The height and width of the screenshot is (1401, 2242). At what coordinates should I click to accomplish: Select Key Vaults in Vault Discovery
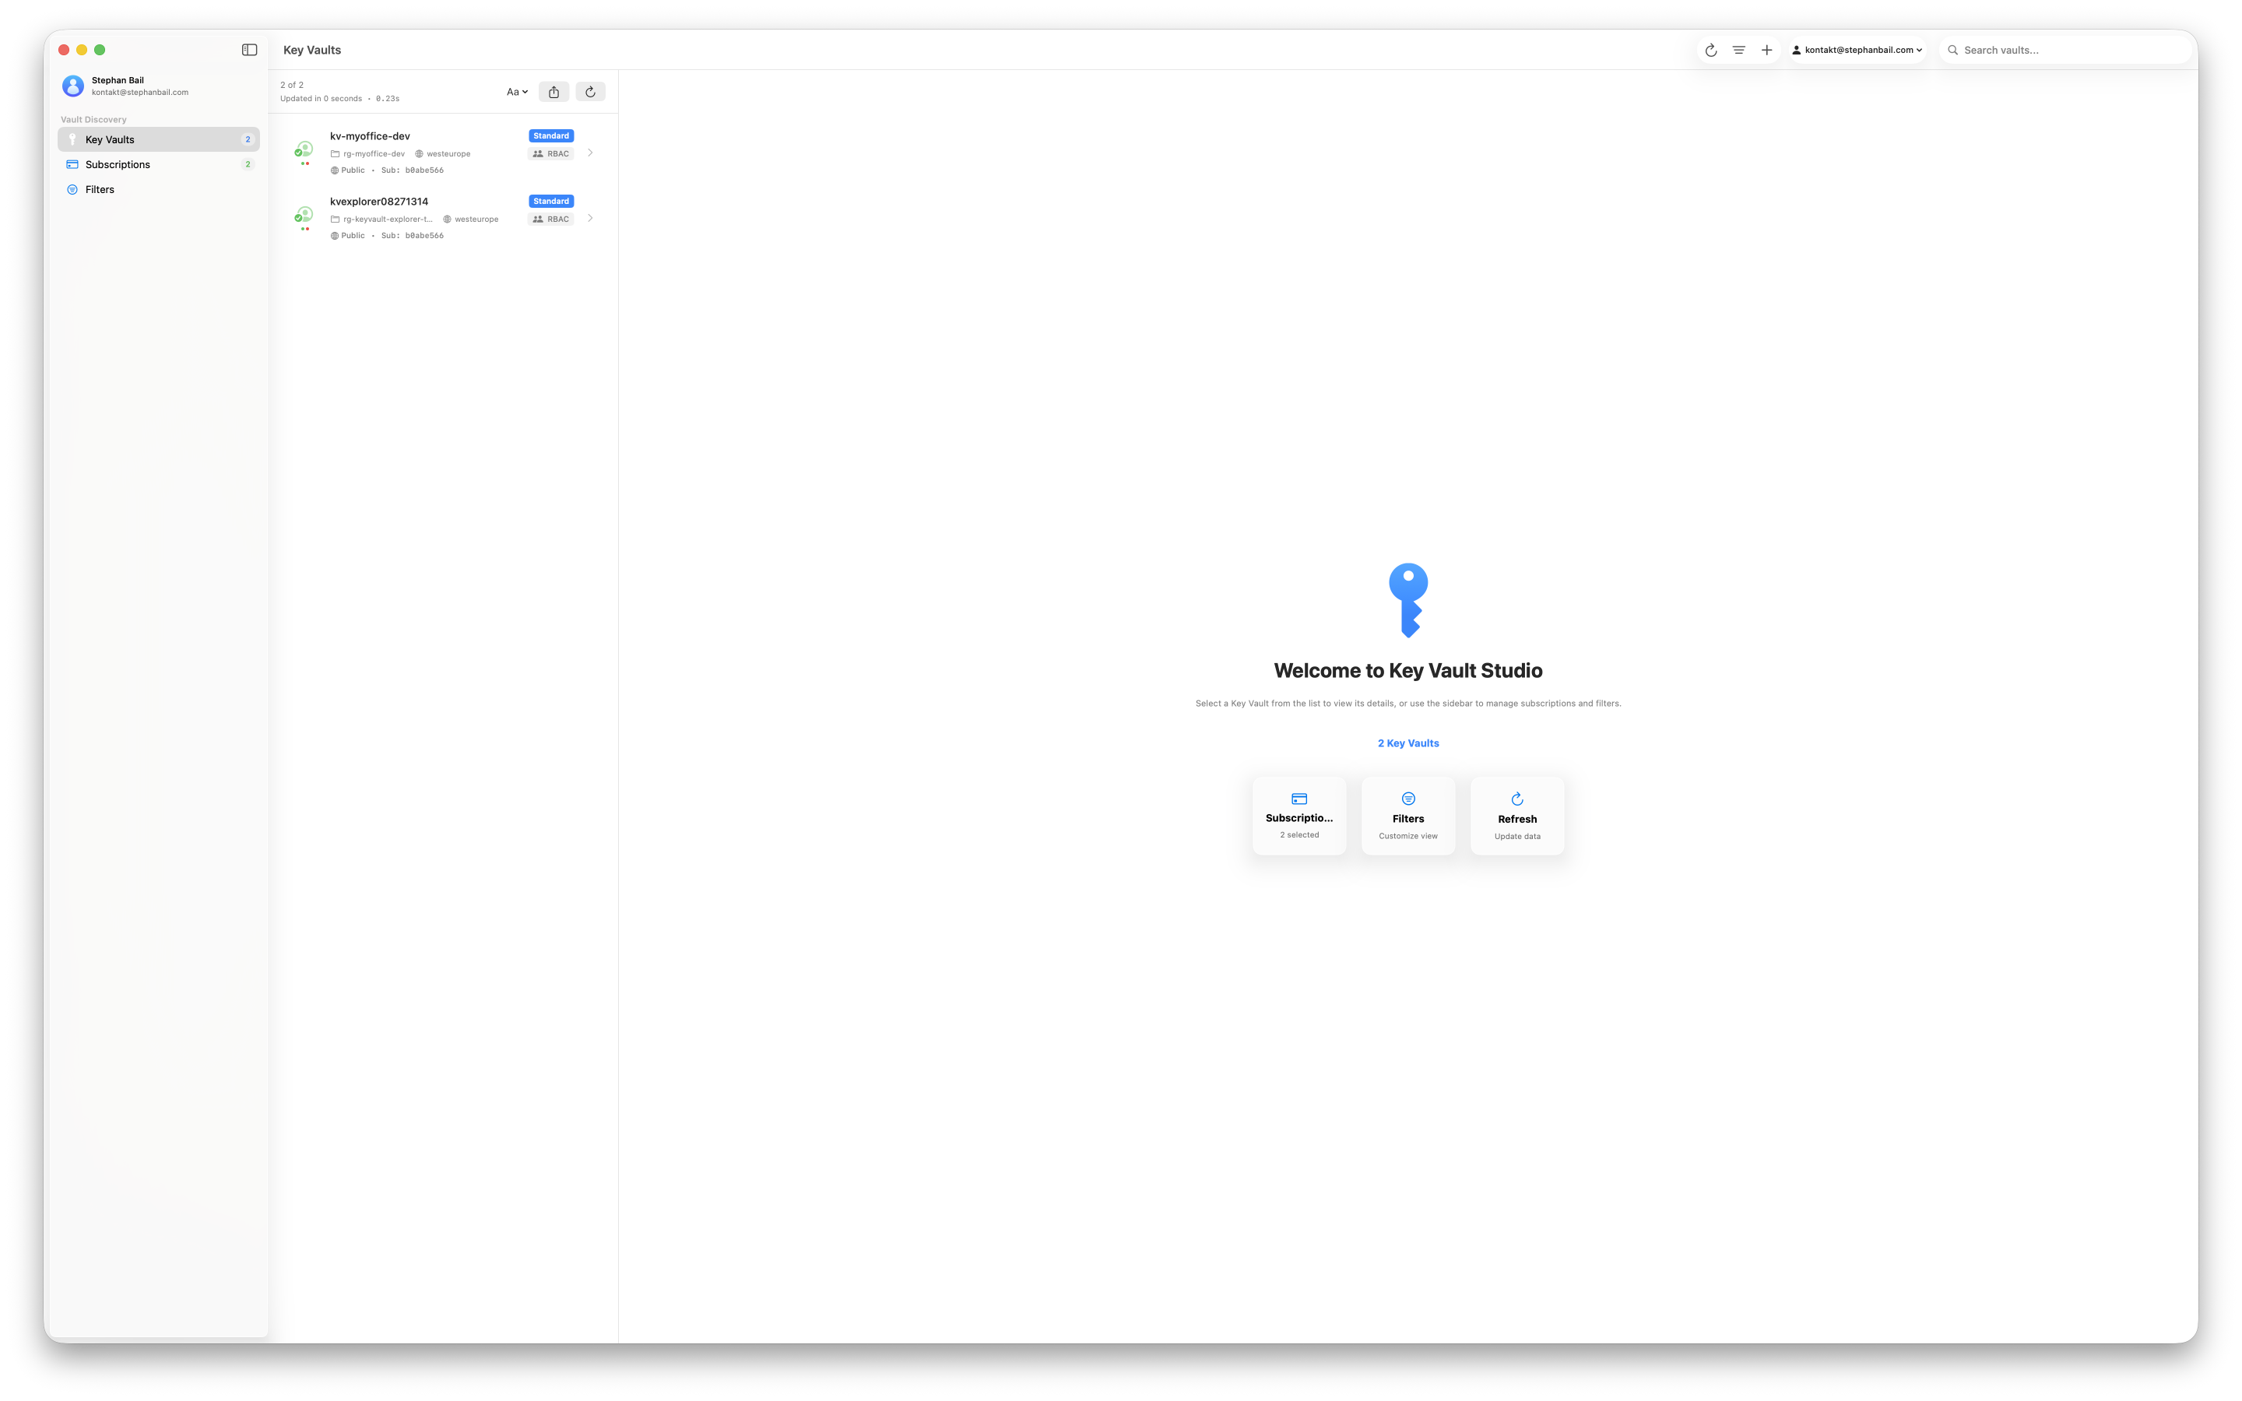coord(109,139)
